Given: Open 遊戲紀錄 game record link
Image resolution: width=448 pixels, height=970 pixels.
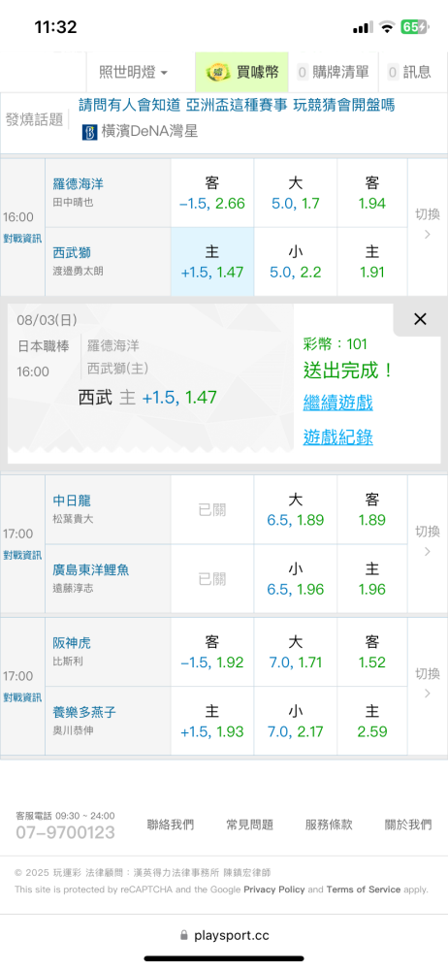Looking at the screenshot, I should pyautogui.click(x=337, y=437).
